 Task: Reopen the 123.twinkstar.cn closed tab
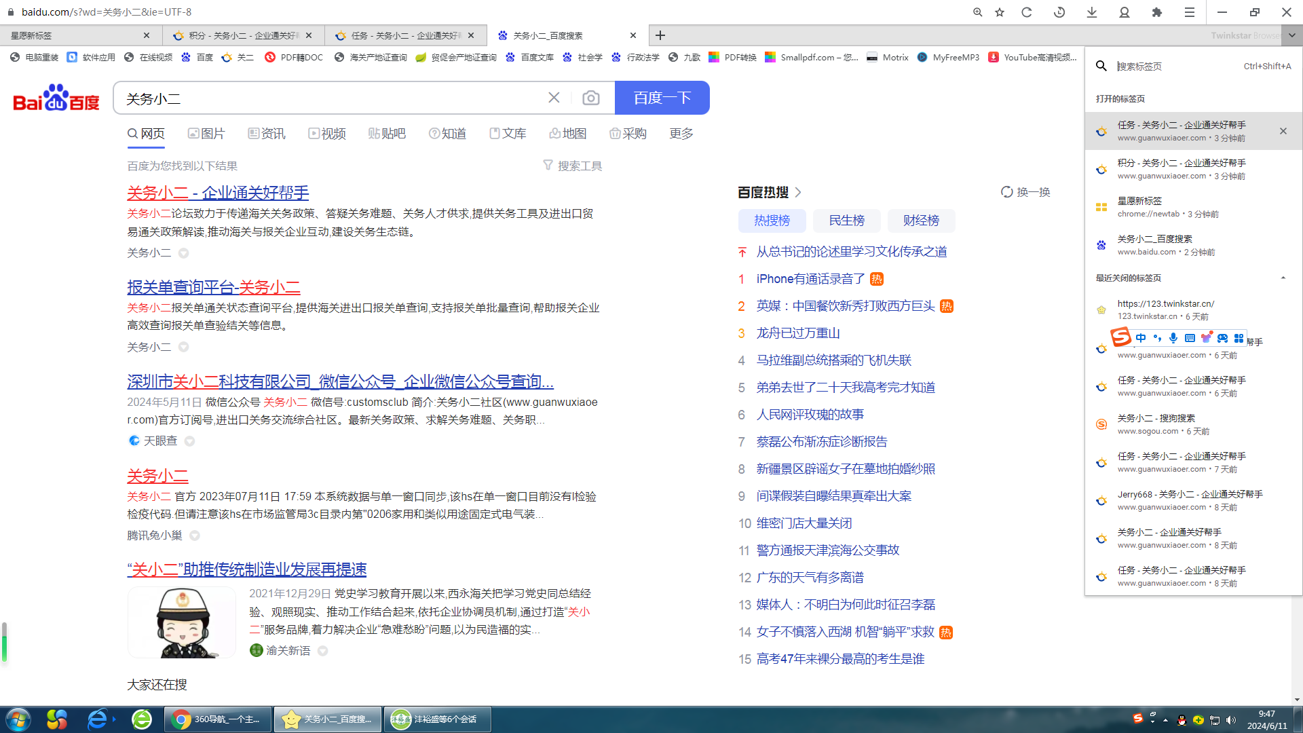[x=1193, y=309]
